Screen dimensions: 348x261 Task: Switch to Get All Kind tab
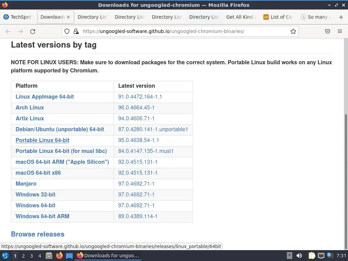tap(241, 17)
